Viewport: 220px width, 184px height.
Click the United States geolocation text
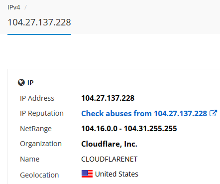point(116,174)
